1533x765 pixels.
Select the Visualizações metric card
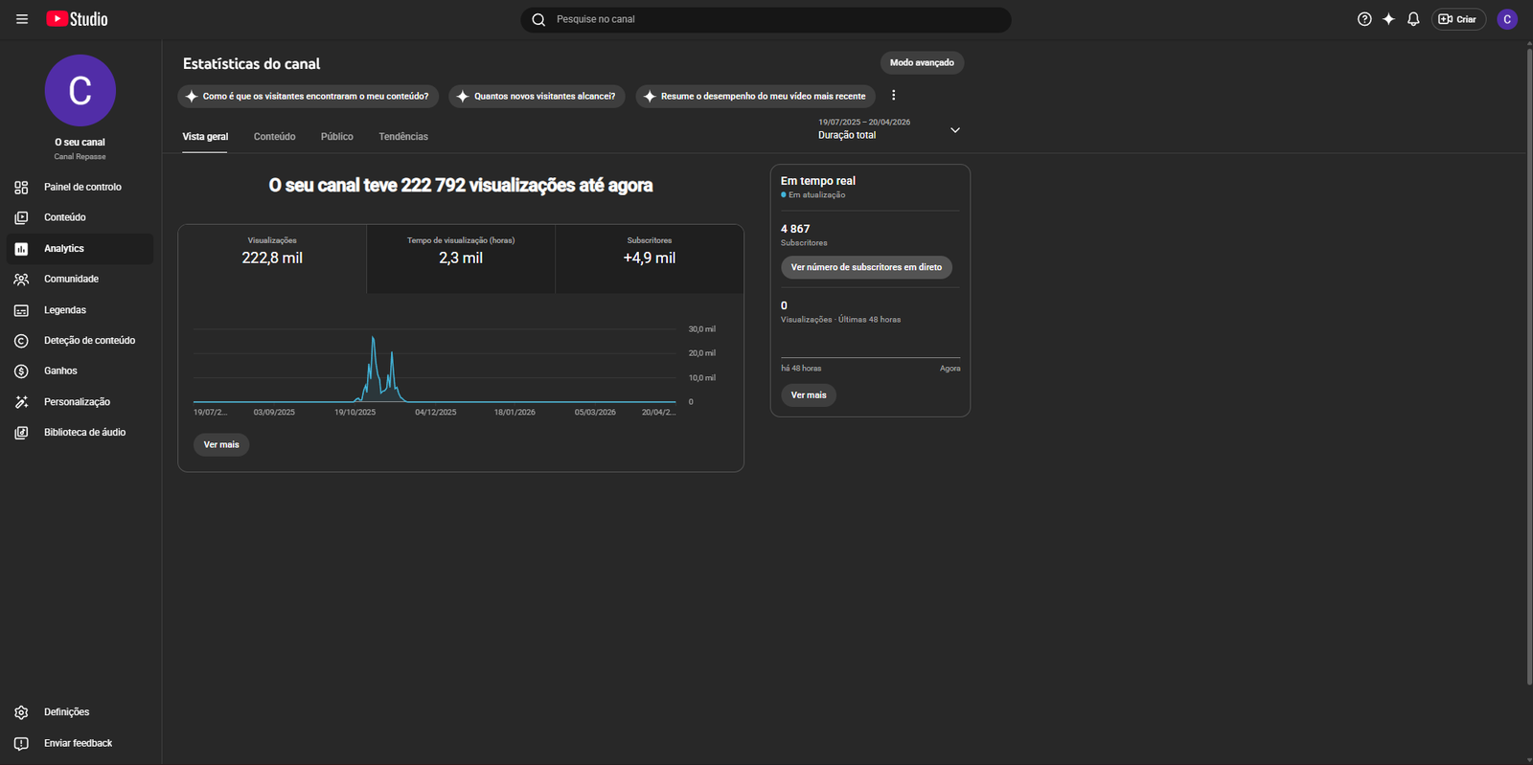tap(272, 259)
